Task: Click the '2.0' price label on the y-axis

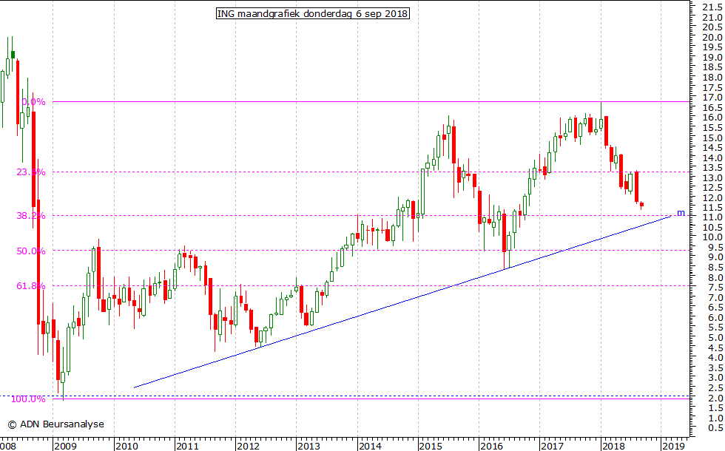Action: [x=715, y=399]
